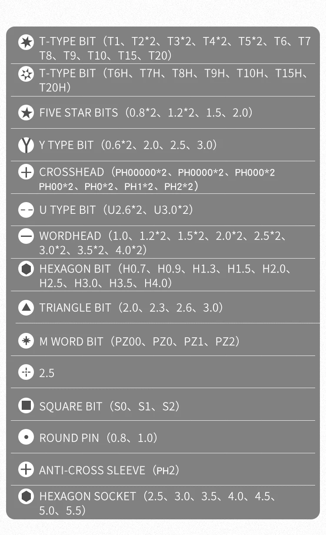
Task: Click the dotted cross icon beside 2.5
Action: click(x=26, y=372)
